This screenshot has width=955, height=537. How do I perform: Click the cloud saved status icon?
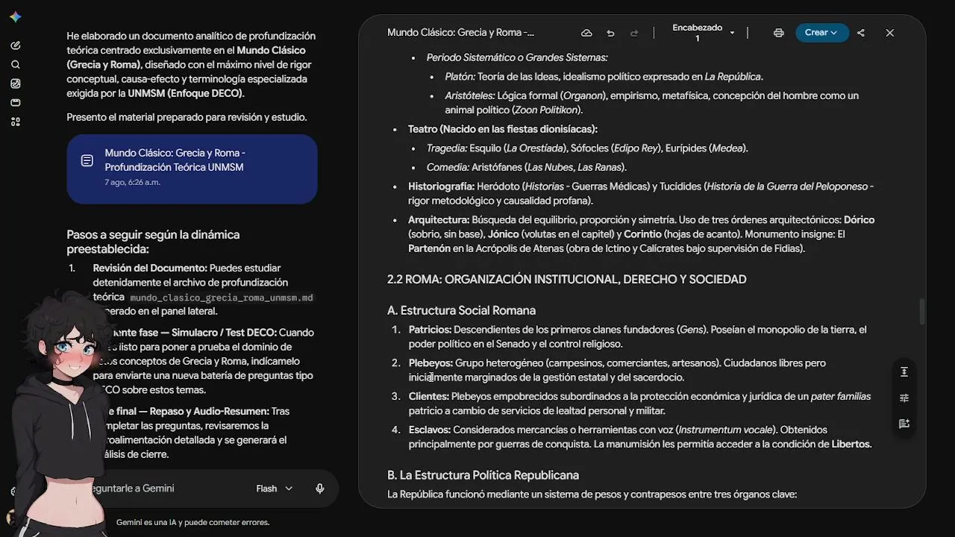coord(586,33)
